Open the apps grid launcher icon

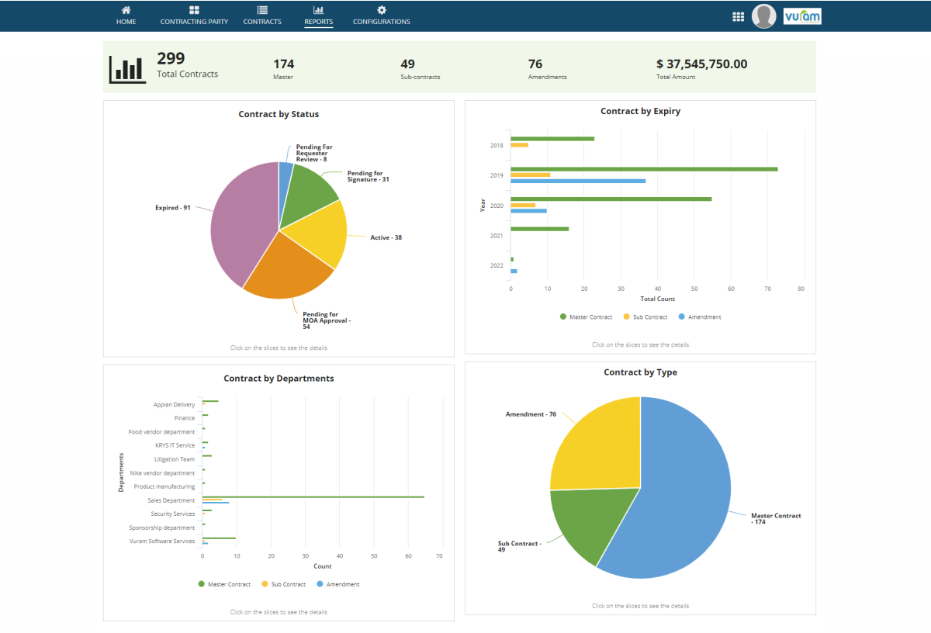tap(738, 16)
